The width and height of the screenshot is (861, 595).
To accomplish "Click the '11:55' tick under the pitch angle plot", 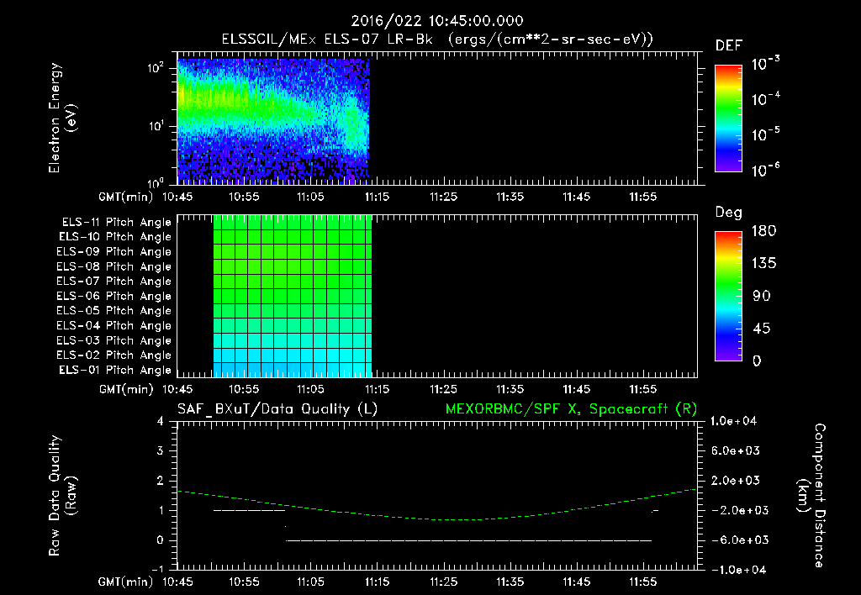I will click(642, 390).
